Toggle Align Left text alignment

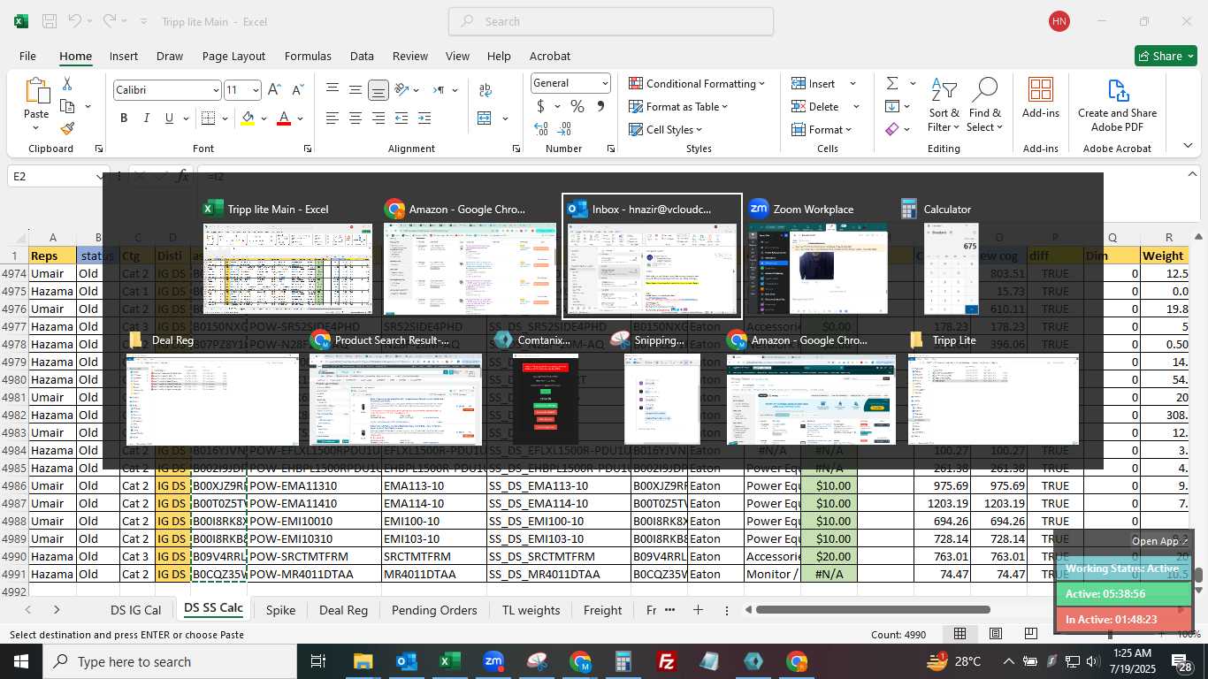coord(333,118)
